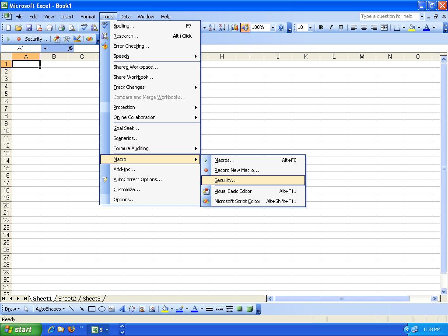Open the Draw menu dropdown
The height and width of the screenshot is (336, 448).
tap(12, 309)
